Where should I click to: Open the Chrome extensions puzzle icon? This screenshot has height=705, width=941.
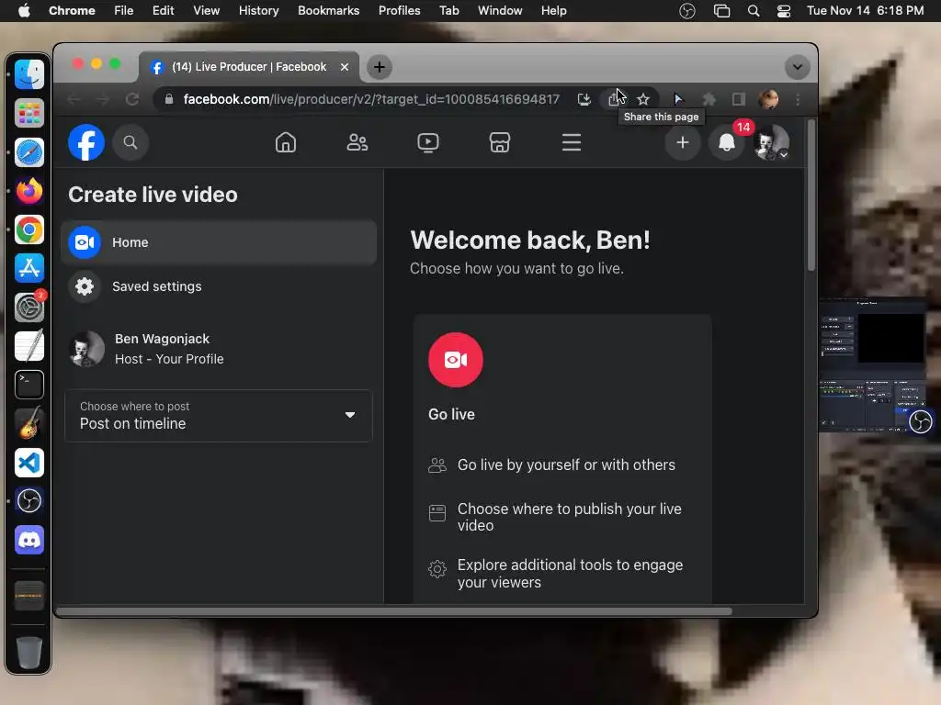click(709, 99)
